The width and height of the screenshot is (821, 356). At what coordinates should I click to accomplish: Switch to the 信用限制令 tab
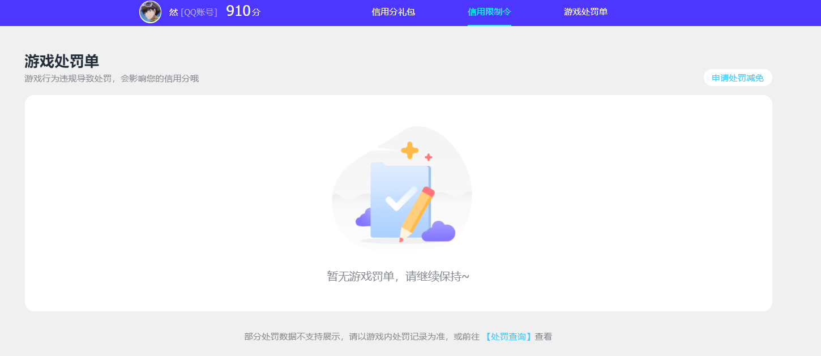(489, 12)
